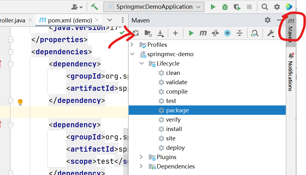Close the roller.java editor tab

(x=30, y=20)
